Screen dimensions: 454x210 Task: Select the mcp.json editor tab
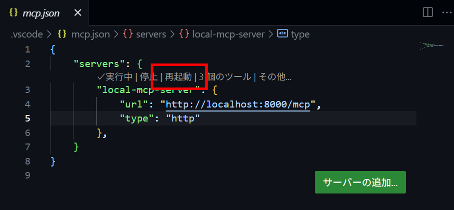(x=45, y=12)
